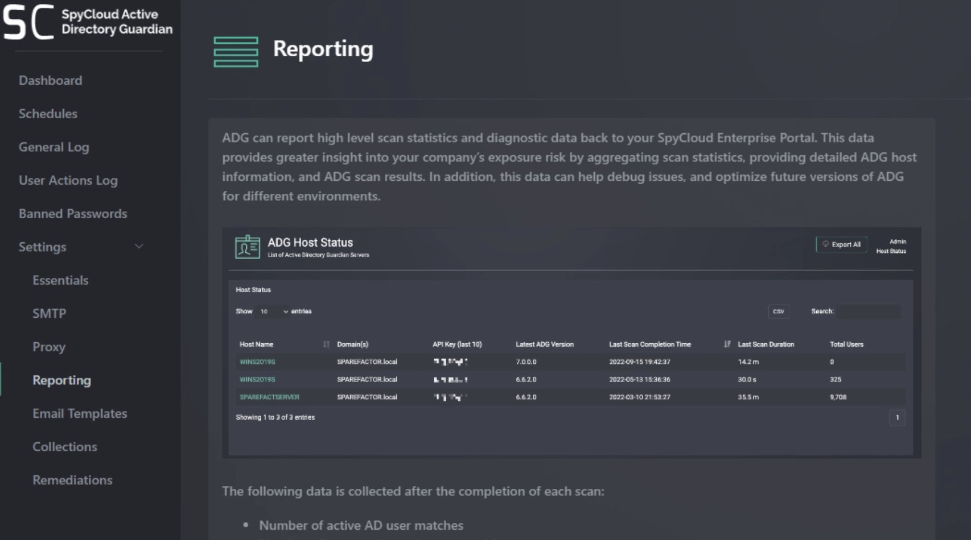Select page 1 in table pagination
The width and height of the screenshot is (971, 540).
(897, 418)
